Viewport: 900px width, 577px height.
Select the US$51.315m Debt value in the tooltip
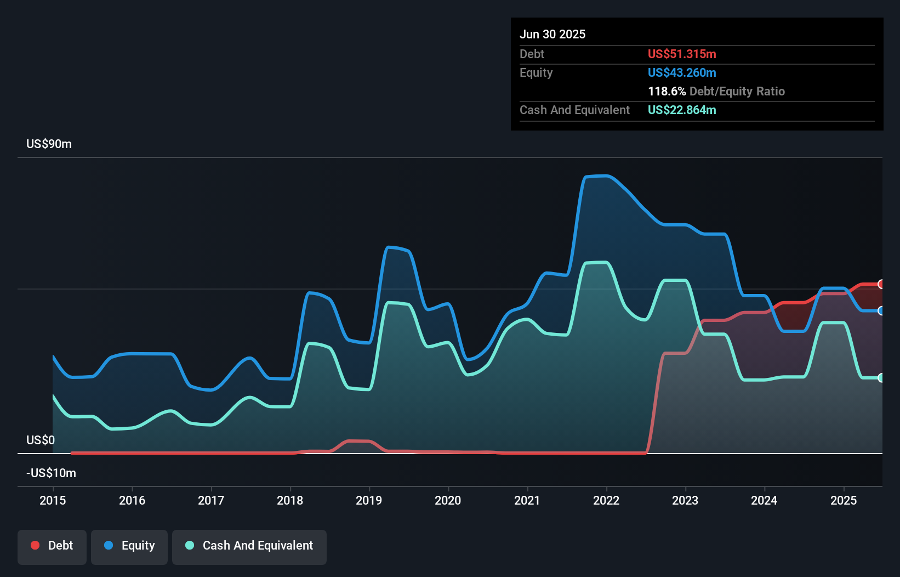[682, 54]
